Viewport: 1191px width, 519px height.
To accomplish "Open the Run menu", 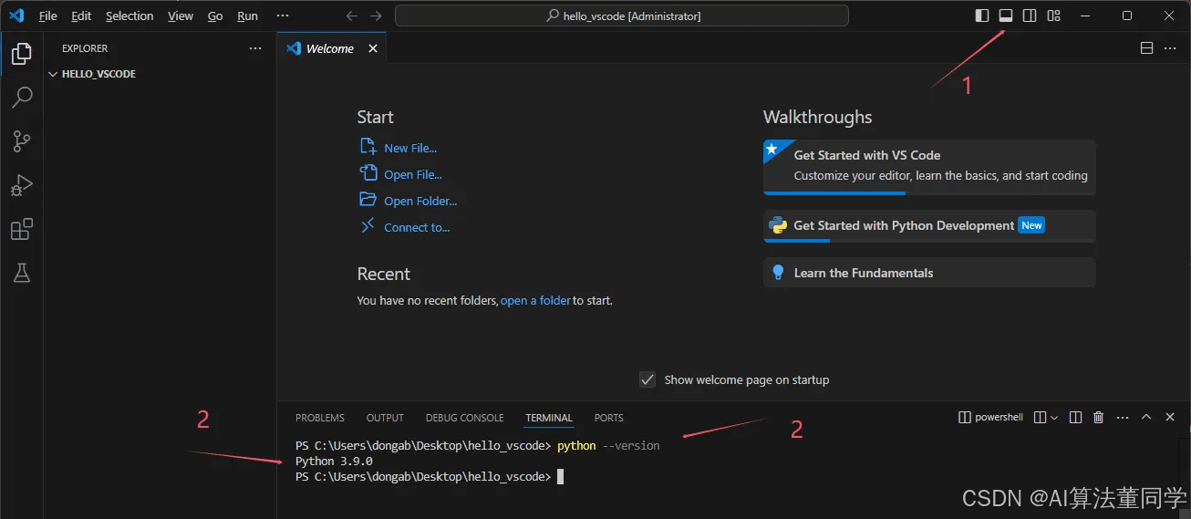I will [247, 16].
